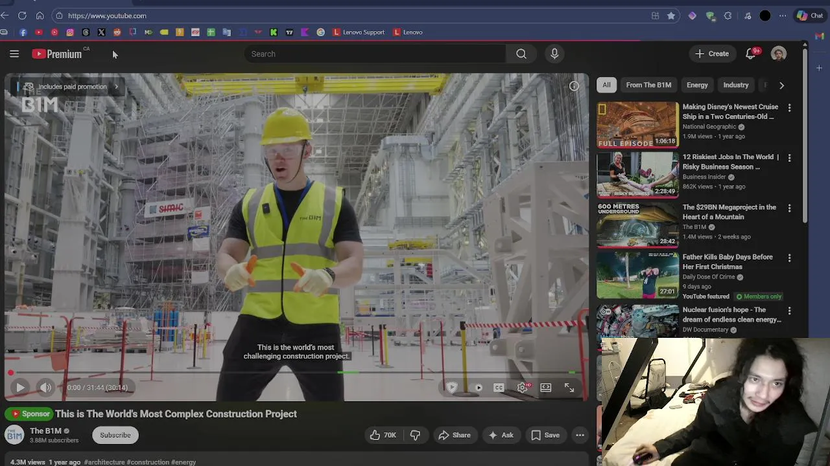
Task: Open The B1M channel name link
Action: pos(45,430)
